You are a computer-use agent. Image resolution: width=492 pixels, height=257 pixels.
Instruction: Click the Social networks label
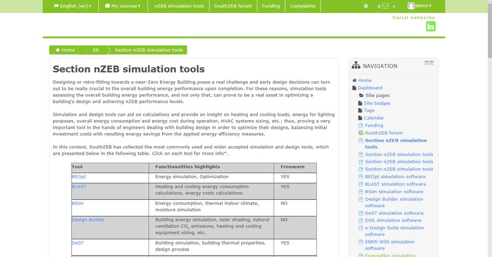414,18
